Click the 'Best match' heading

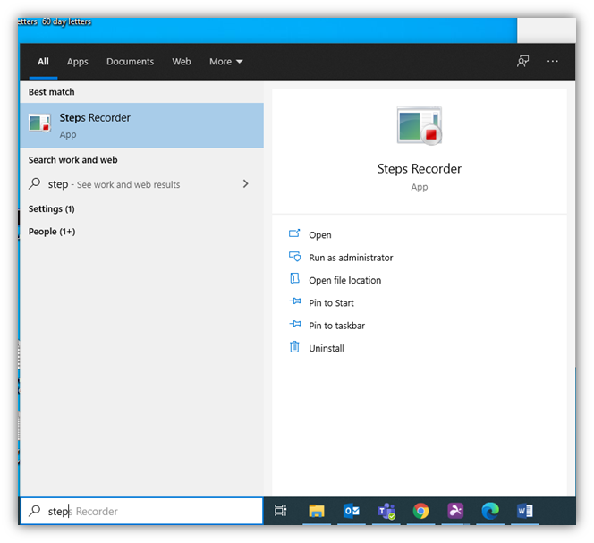[52, 92]
